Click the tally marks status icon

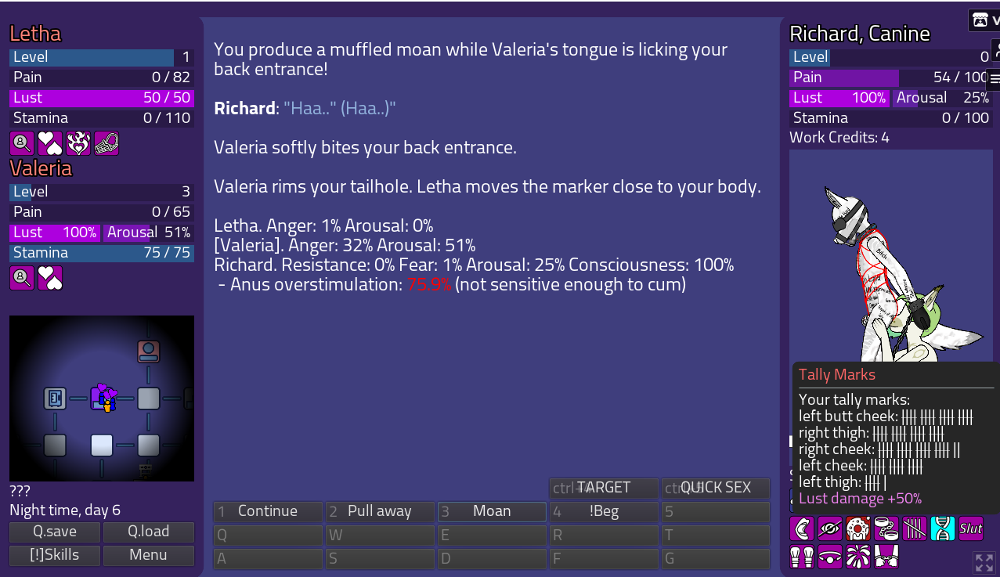[915, 528]
